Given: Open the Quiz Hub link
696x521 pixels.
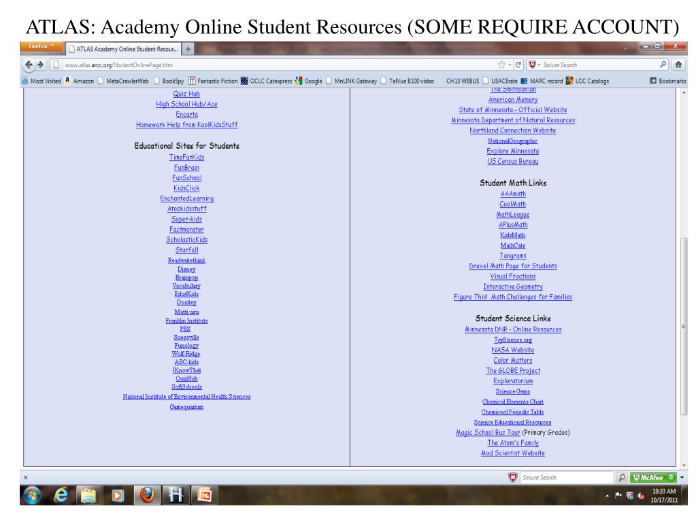Looking at the screenshot, I should 186,94.
